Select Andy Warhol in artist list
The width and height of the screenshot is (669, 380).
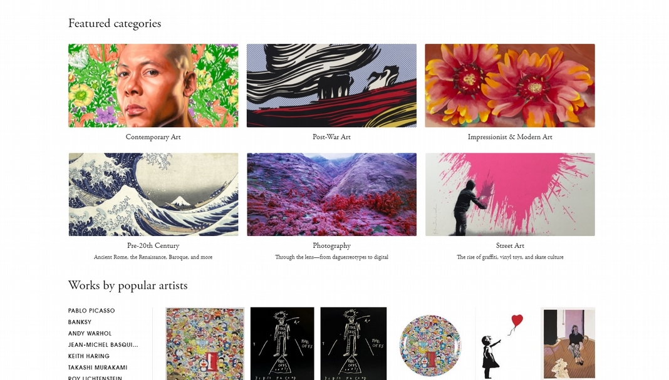(90, 334)
